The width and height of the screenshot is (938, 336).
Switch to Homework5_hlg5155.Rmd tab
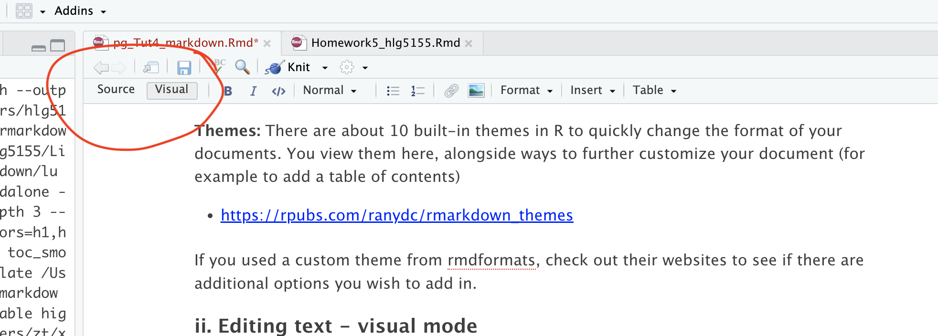point(385,43)
